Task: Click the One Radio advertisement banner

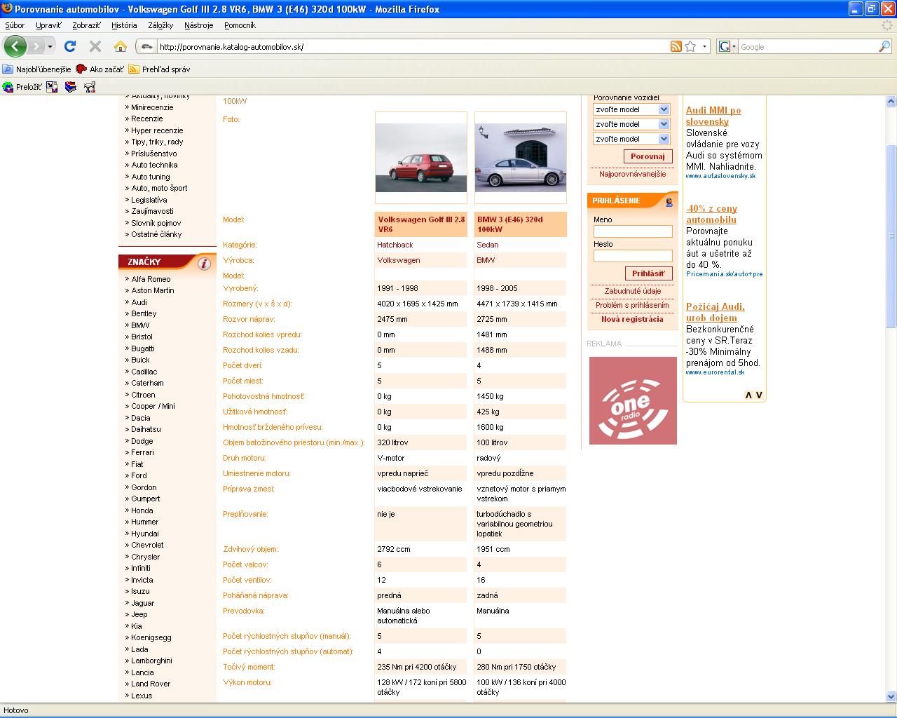Action: click(x=633, y=400)
